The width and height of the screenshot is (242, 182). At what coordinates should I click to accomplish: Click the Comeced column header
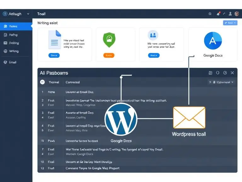click(72, 82)
